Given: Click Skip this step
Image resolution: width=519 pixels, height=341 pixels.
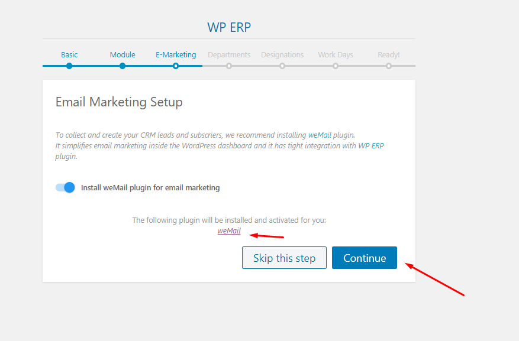Looking at the screenshot, I should [284, 258].
